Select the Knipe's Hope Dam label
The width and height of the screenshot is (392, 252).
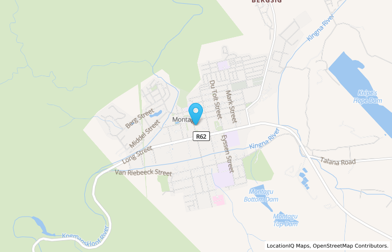pyautogui.click(x=367, y=97)
